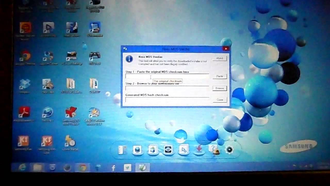This screenshot has width=330, height=186.
Task: Click the question-mark help icon in the dock
Action: 214,150
